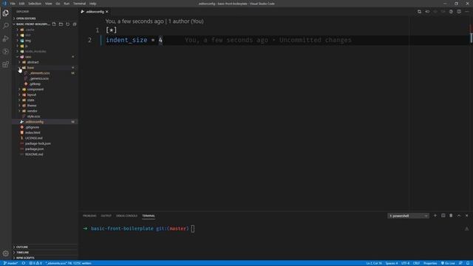Expand the Outline section

click(45, 247)
